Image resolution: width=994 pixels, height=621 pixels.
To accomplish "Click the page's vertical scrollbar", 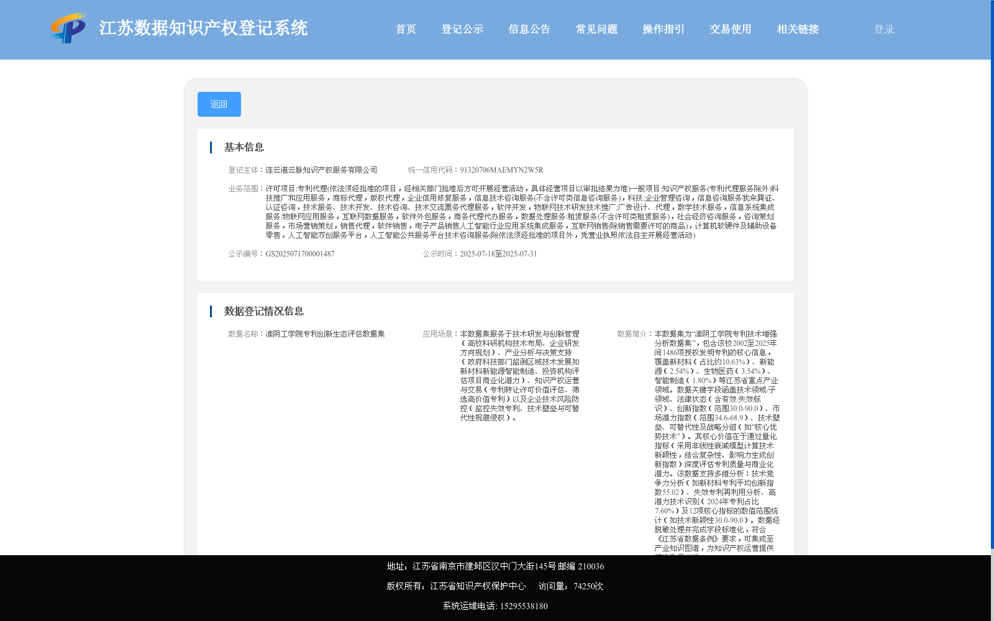I will point(992,274).
